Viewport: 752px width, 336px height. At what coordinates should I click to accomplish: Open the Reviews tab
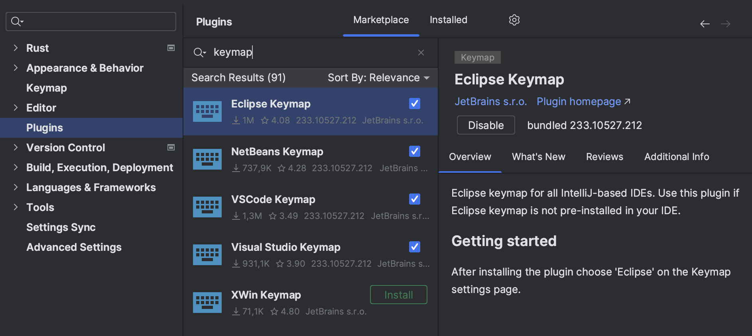click(x=604, y=157)
